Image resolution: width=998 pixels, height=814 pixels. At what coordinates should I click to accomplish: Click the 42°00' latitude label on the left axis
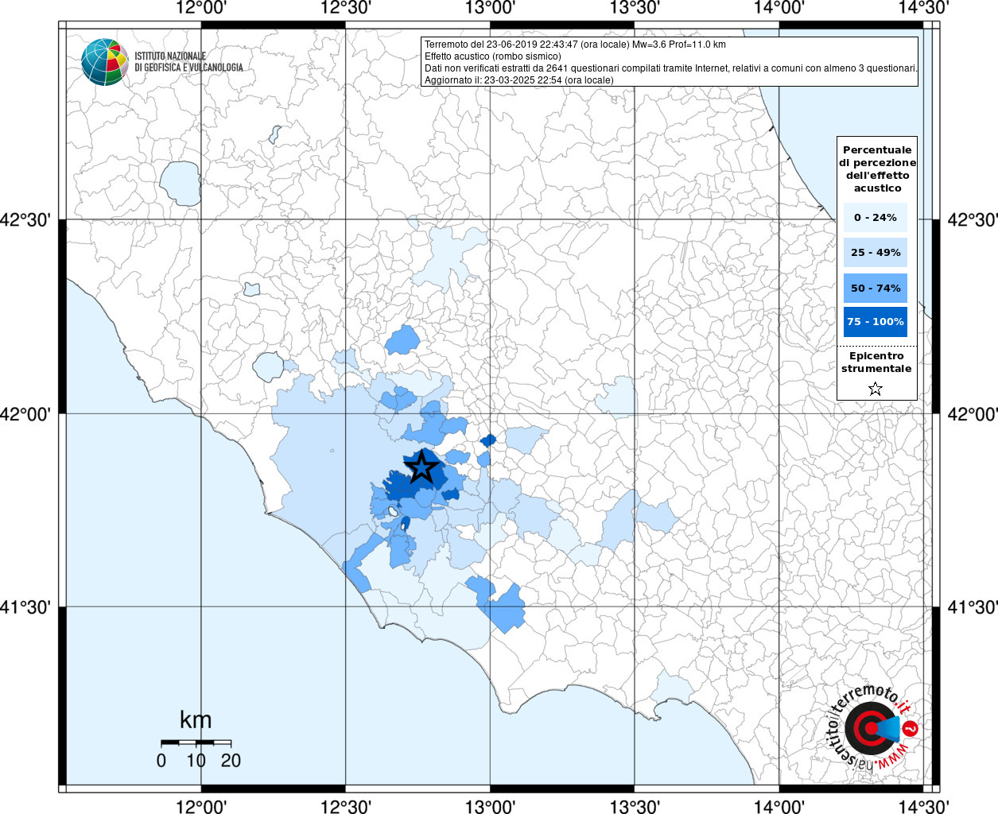pyautogui.click(x=25, y=414)
